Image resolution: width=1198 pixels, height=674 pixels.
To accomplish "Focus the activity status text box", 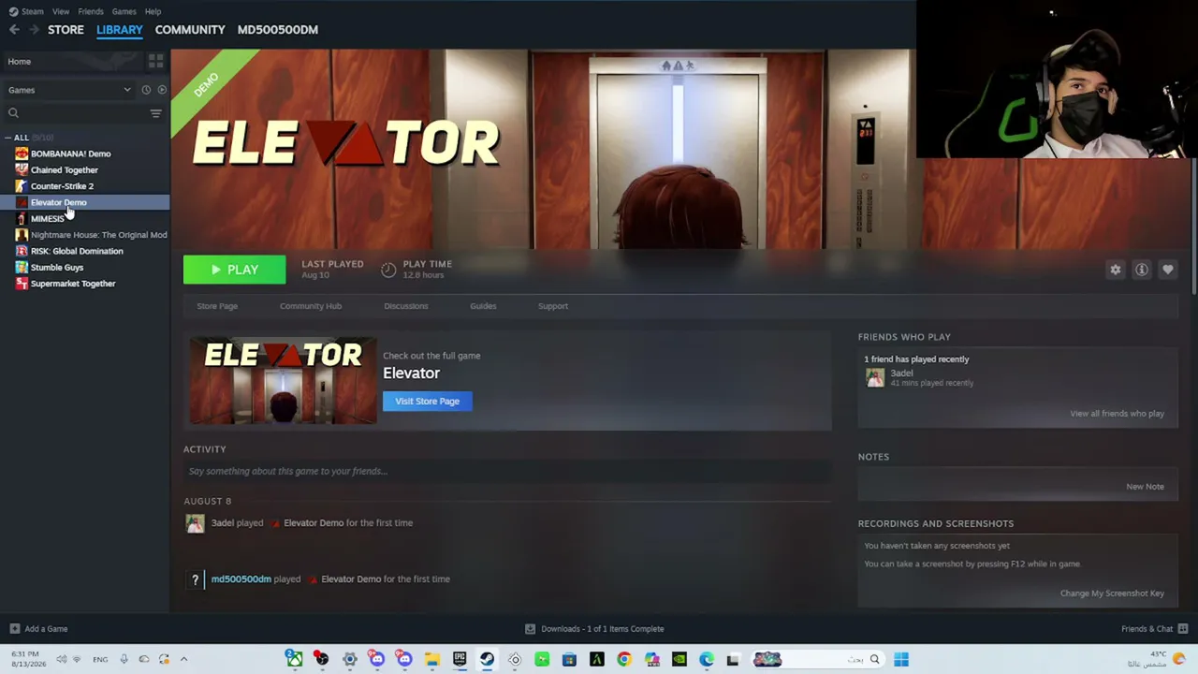I will [x=507, y=472].
